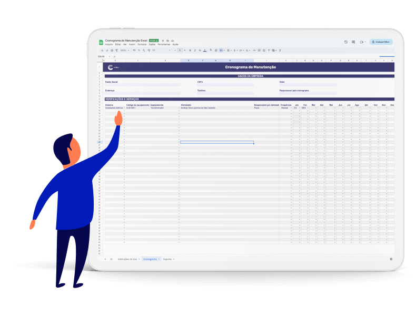Click the add new sheet plus
The image size is (416, 316).
pyautogui.click(x=105, y=259)
